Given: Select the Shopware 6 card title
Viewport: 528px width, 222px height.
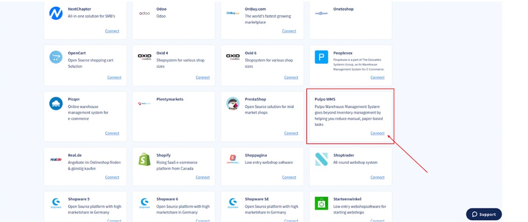Looking at the screenshot, I should (x=167, y=199).
